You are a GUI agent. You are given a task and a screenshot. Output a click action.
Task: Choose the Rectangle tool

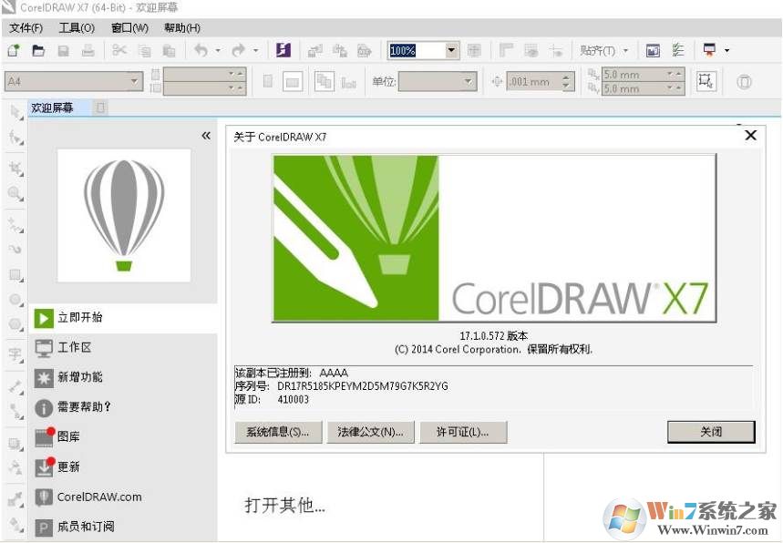click(x=13, y=275)
